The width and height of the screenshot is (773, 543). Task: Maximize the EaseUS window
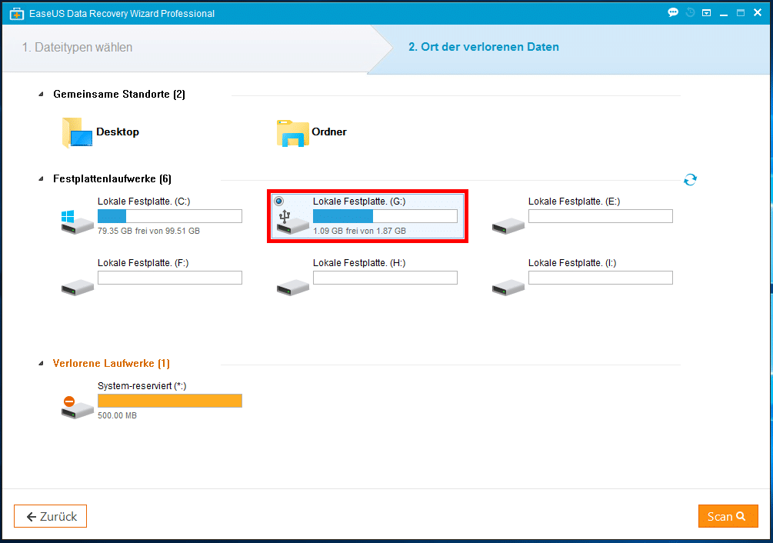pos(741,13)
